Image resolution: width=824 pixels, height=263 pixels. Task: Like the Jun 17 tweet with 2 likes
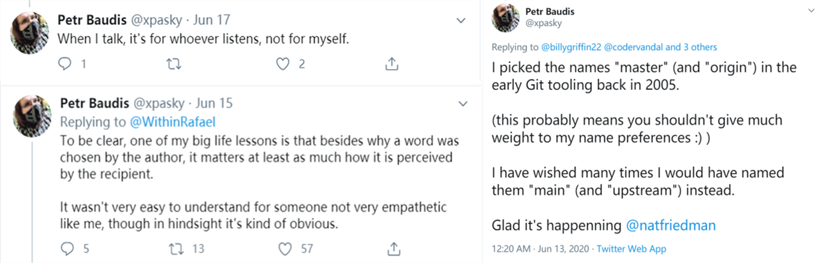point(284,64)
